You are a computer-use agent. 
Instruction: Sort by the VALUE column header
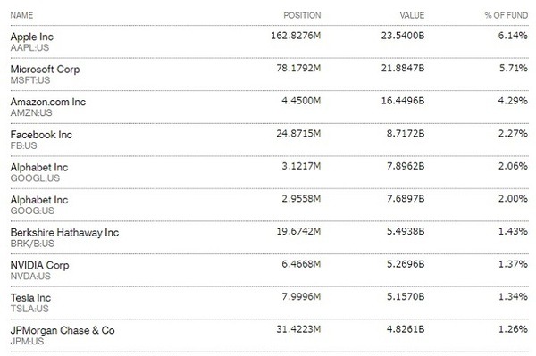[412, 15]
